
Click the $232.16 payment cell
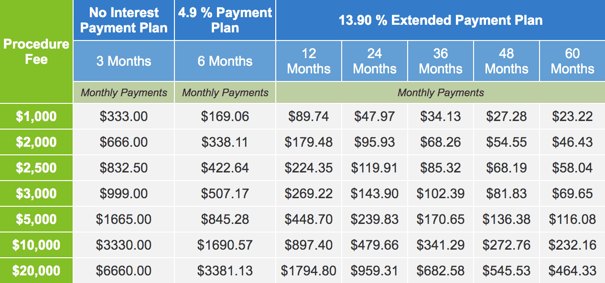click(x=573, y=245)
